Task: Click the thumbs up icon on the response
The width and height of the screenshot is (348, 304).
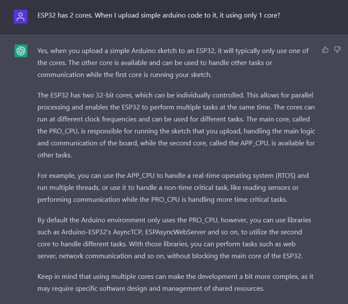Action: [x=325, y=50]
